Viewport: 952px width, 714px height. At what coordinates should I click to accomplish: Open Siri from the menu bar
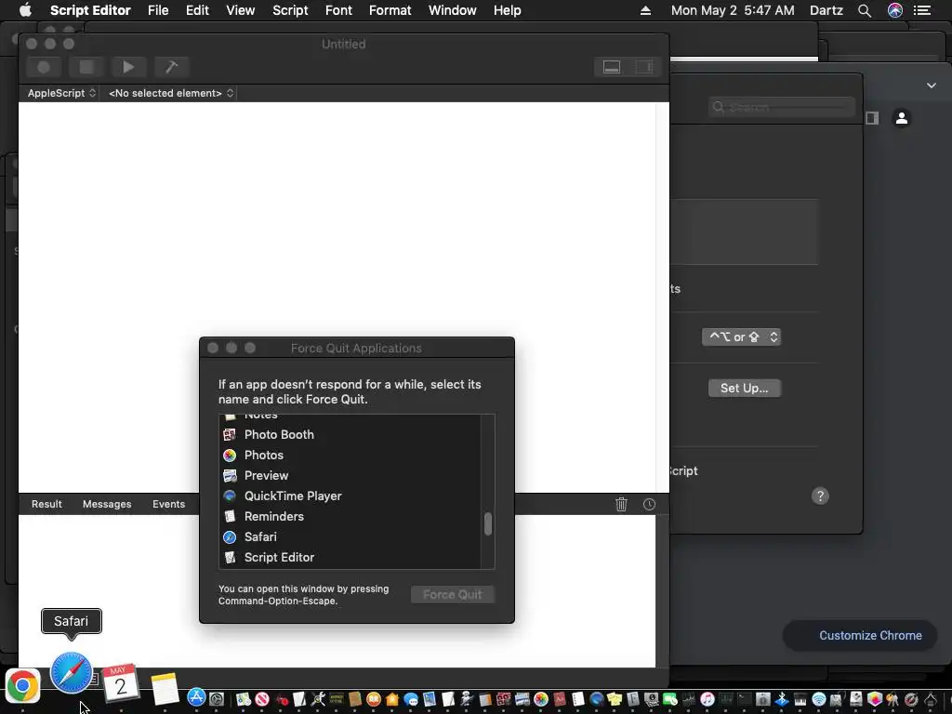point(895,10)
